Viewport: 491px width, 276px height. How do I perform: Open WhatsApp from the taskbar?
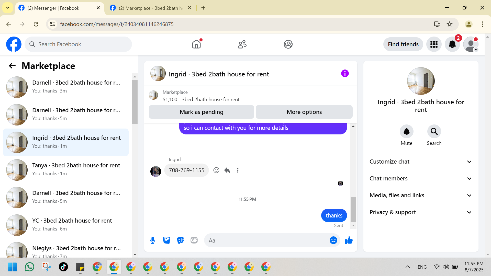tap(30, 267)
